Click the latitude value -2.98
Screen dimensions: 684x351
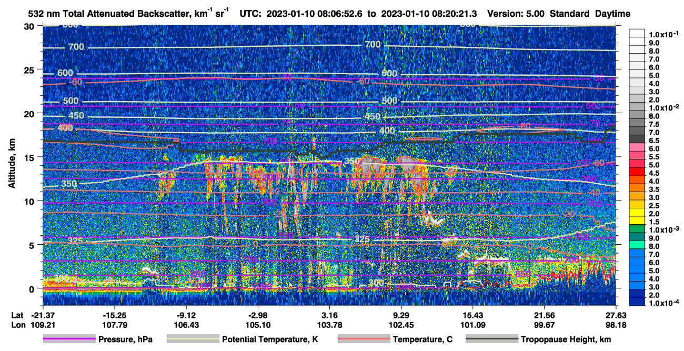[x=257, y=315]
